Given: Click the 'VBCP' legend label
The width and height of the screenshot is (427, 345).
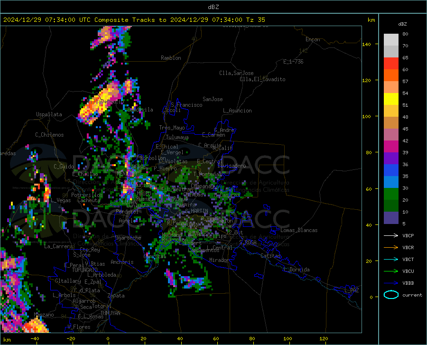Looking at the screenshot, I should point(408,235).
